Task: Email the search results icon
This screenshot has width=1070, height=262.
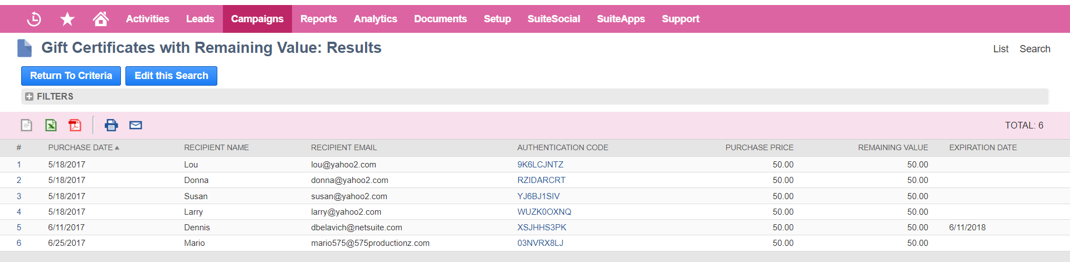Action: 135,125
